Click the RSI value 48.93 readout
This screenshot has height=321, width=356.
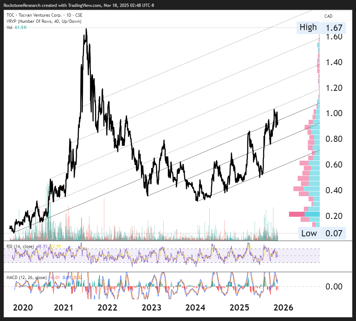point(42,246)
